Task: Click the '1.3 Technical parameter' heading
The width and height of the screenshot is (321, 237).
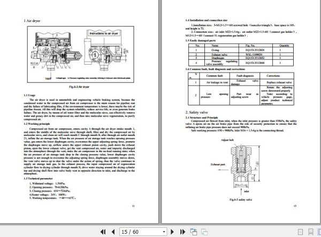Action: tap(38, 179)
